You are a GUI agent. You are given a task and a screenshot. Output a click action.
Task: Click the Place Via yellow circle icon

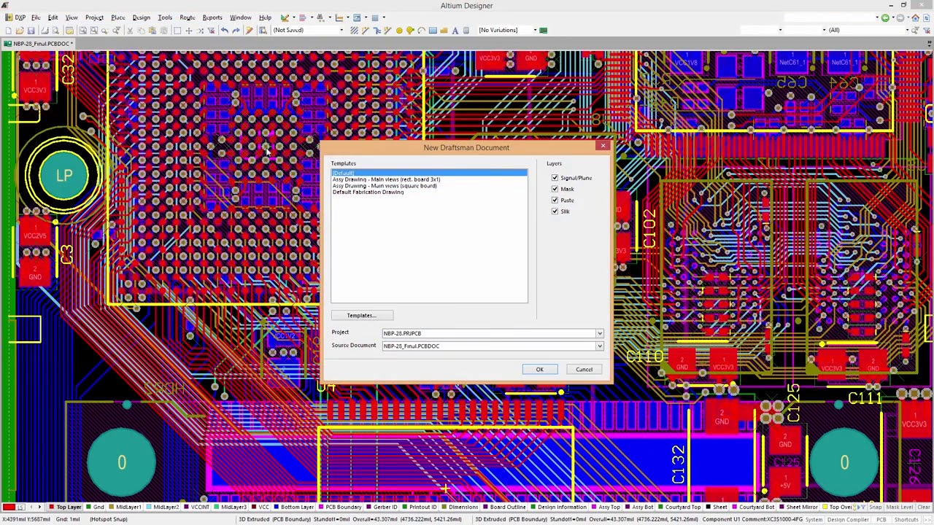coord(399,30)
